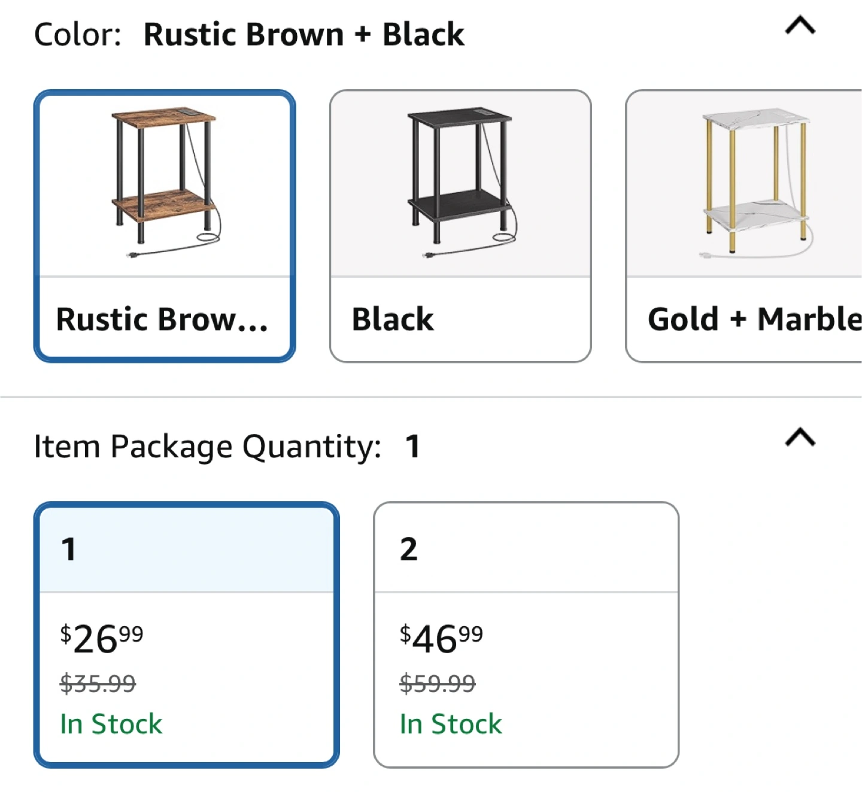The image size is (862, 792).
Task: Collapse the Color section chevron
Action: (x=800, y=26)
